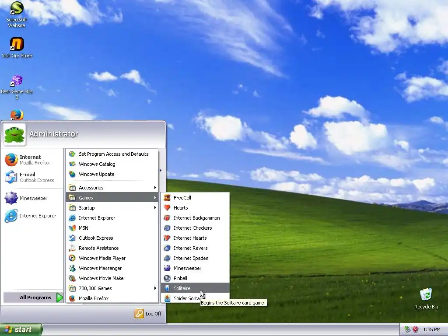Click the red security shield tray icon
This screenshot has height=336, width=448.
[416, 329]
